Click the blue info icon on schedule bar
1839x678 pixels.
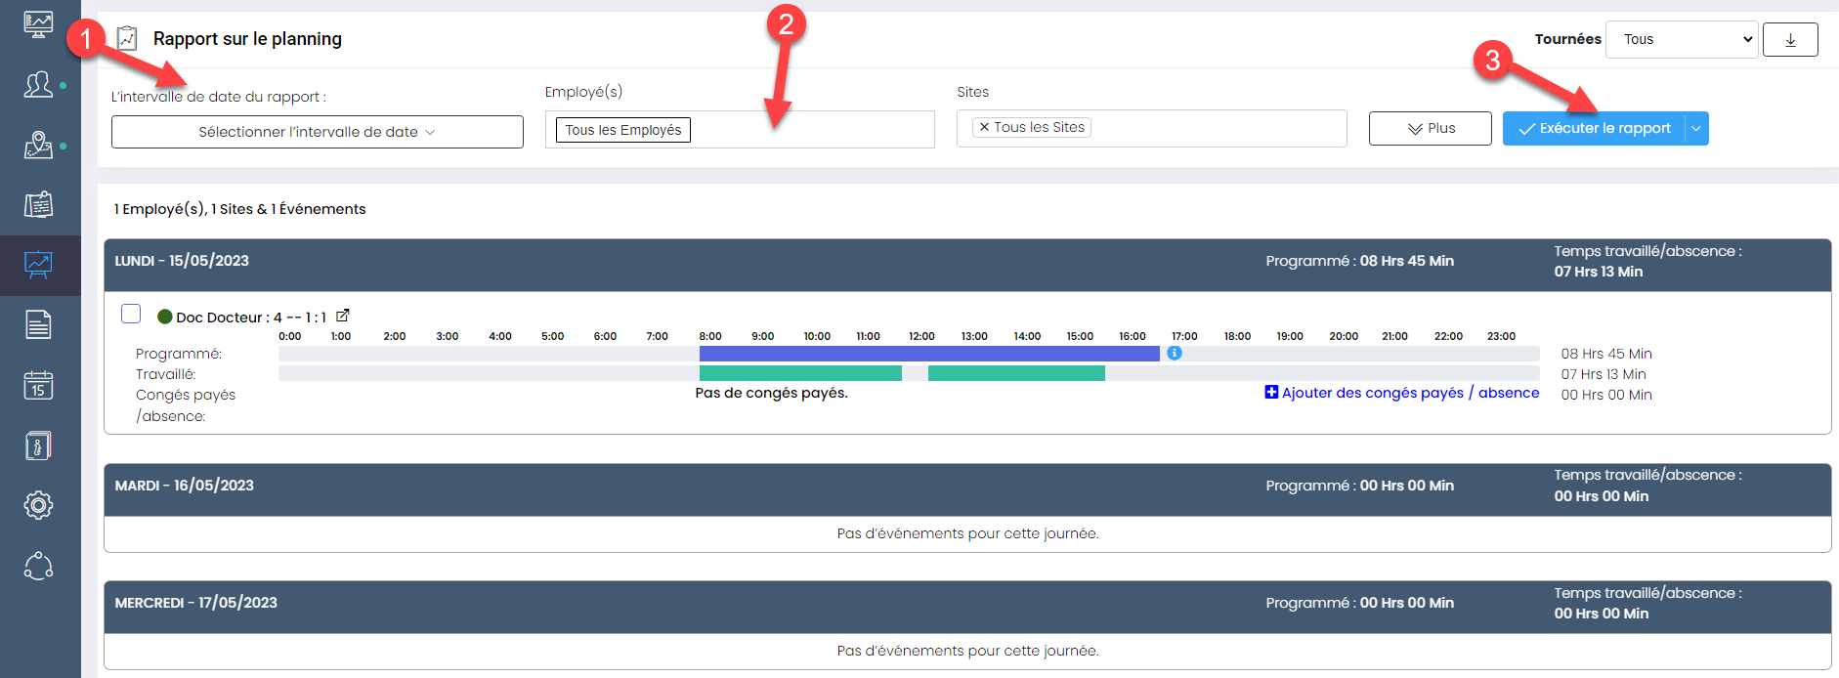tap(1175, 353)
